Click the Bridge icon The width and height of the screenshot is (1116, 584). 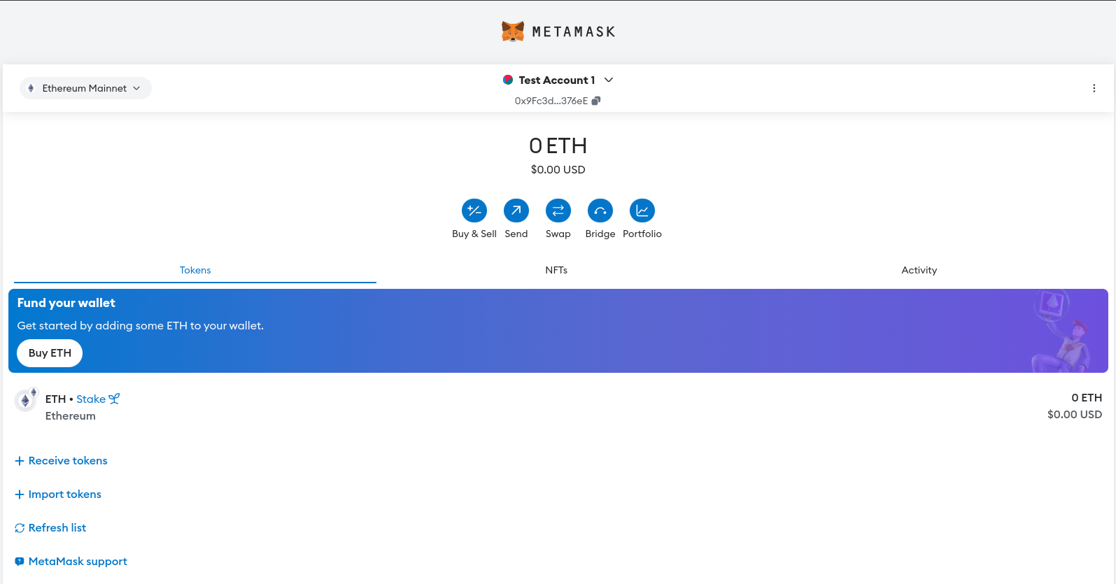click(x=600, y=211)
